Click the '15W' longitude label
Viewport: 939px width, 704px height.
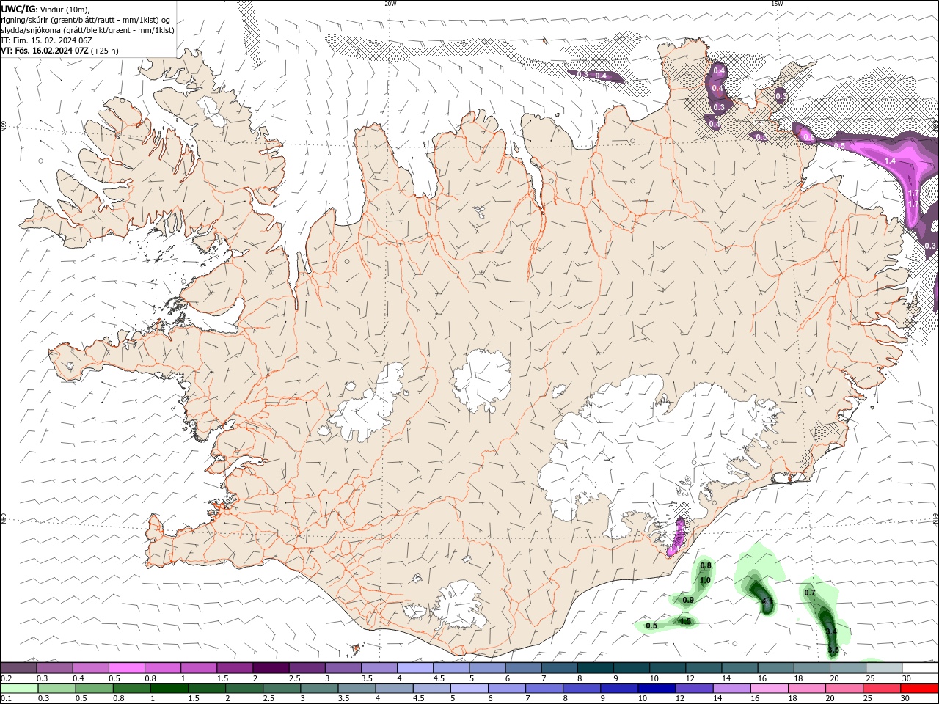click(777, 4)
